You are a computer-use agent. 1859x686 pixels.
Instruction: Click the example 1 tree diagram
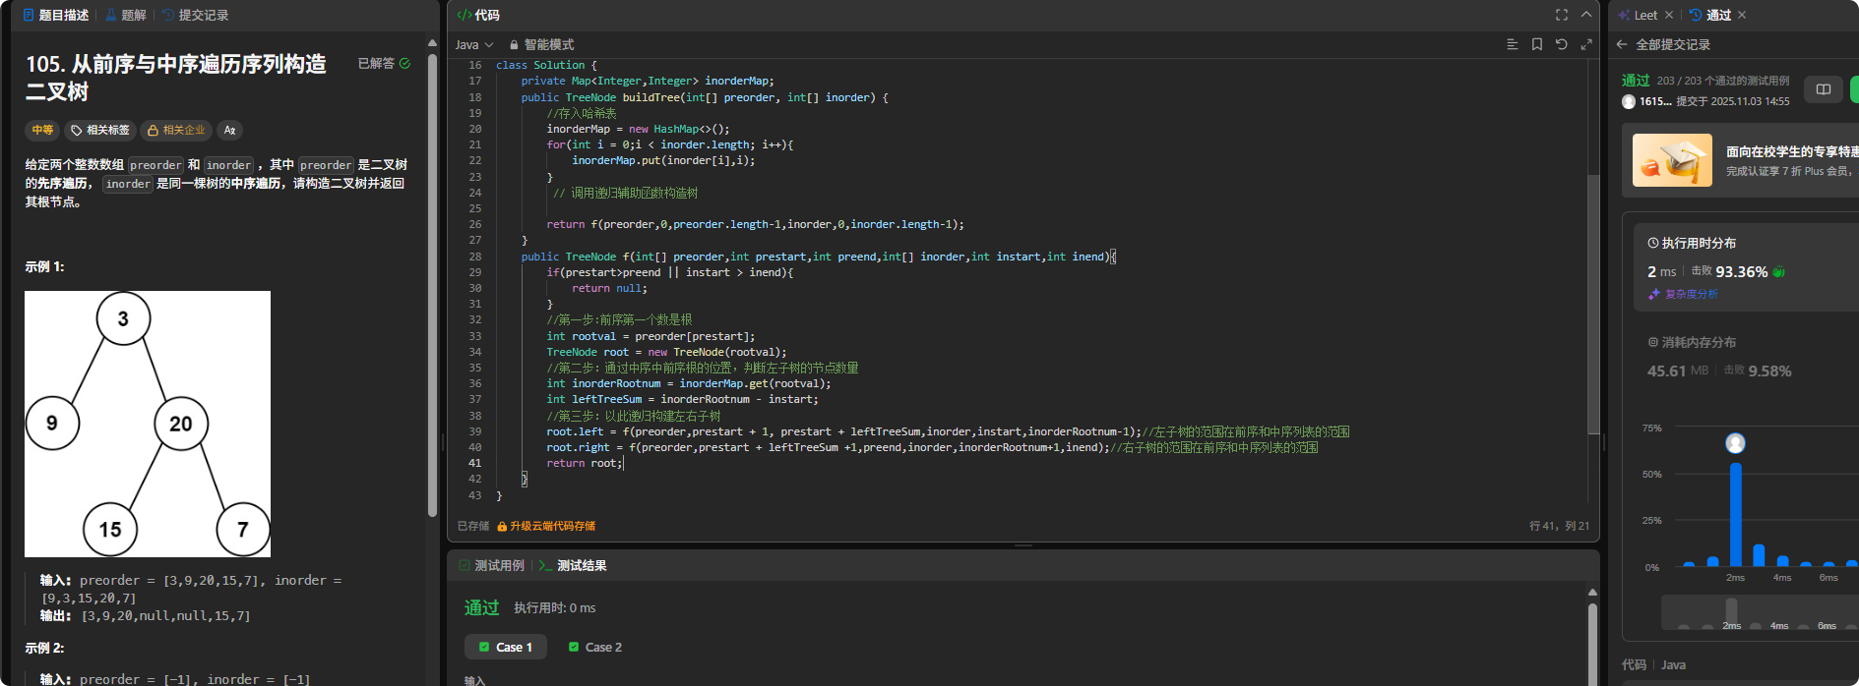point(148,424)
